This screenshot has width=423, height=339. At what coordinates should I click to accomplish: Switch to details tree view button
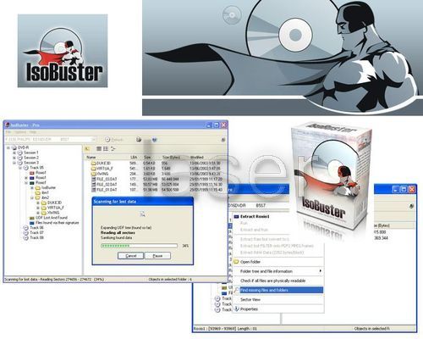click(x=113, y=149)
